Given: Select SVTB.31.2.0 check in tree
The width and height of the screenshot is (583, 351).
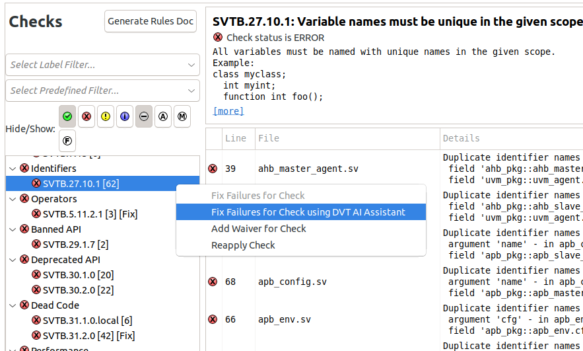Looking at the screenshot, I should coord(82,336).
